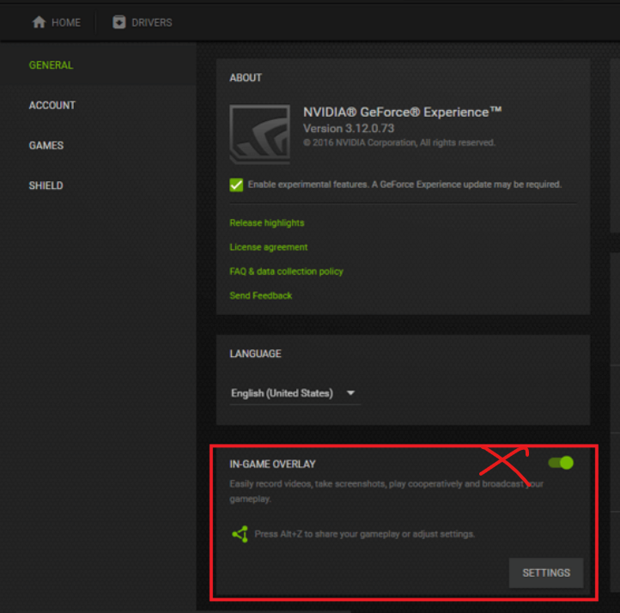Screen dimensions: 620x613
Task: Uncheck Enable experimental features checkbox
Action: point(236,185)
